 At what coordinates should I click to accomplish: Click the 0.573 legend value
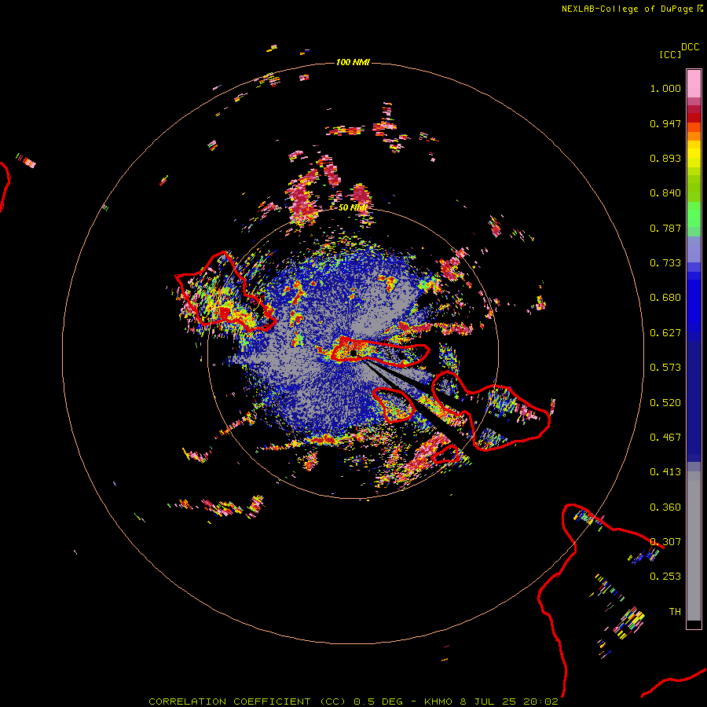coord(665,368)
